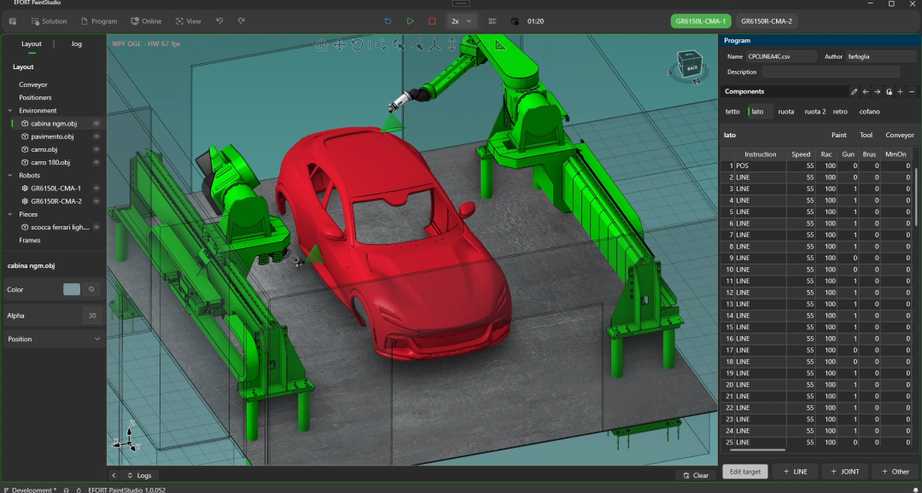
Task: Click the blue reset simulation icon
Action: [388, 20]
